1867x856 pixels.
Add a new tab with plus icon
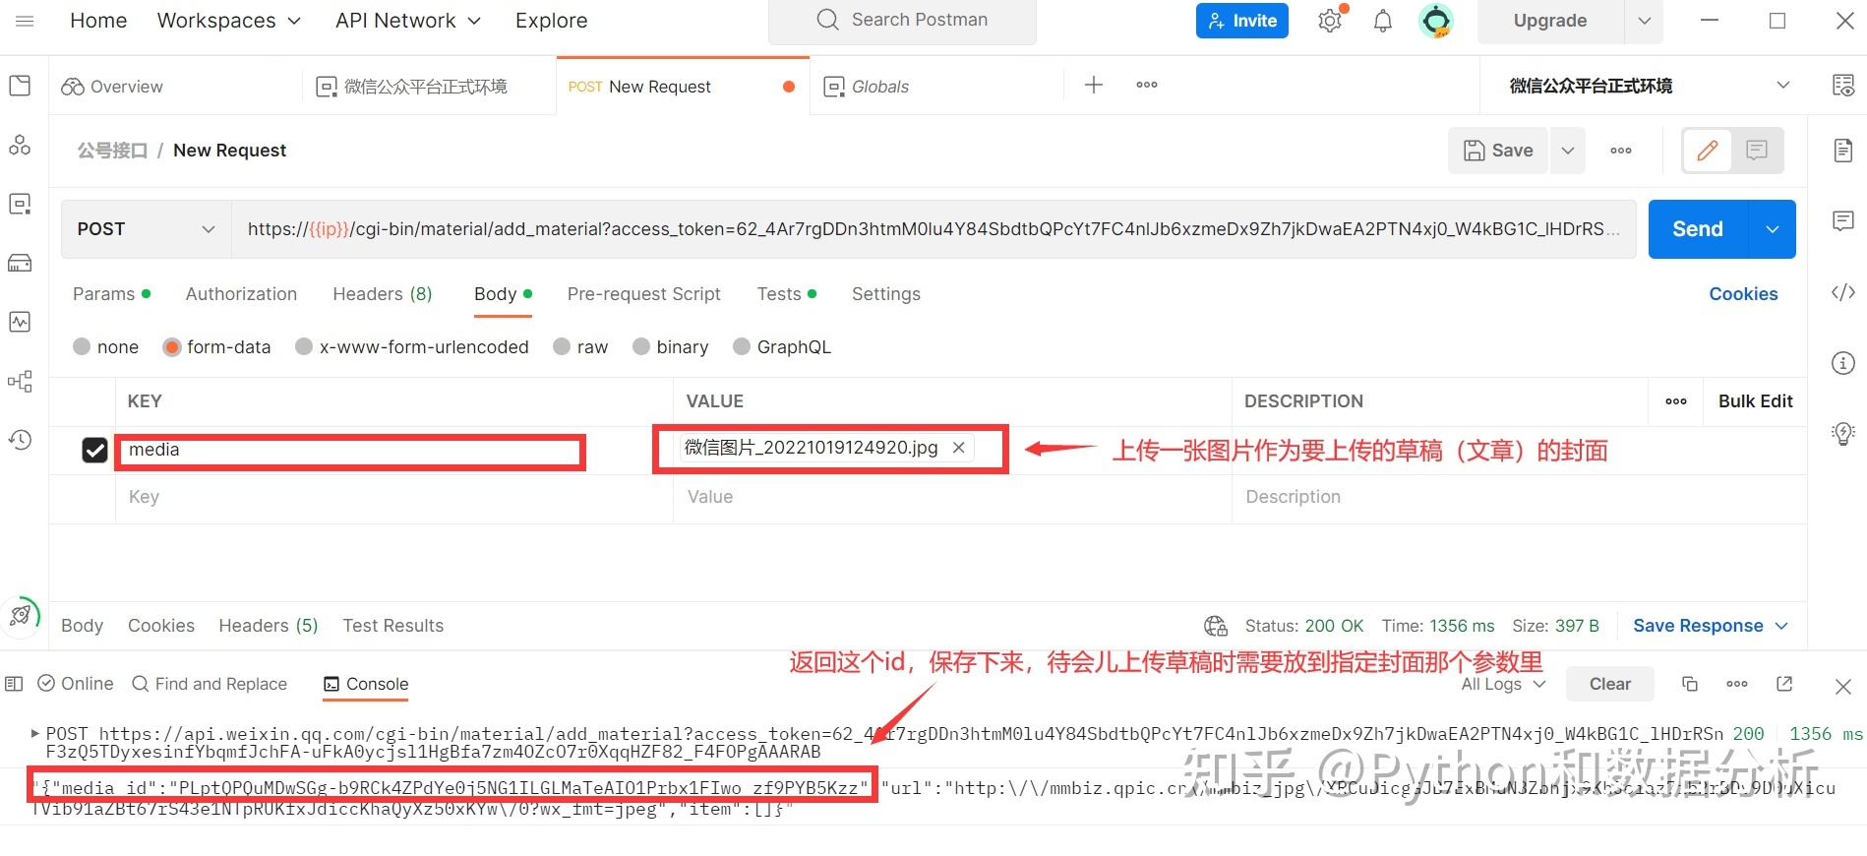[1094, 86]
